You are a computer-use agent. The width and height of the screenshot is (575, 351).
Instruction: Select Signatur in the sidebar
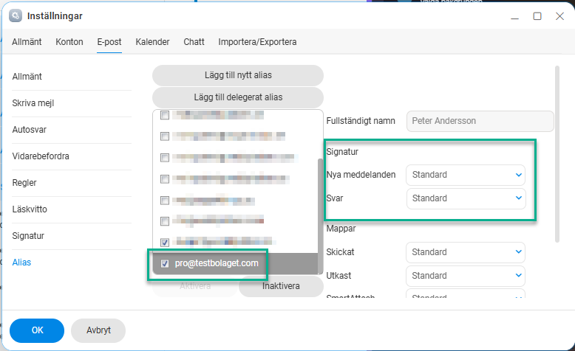point(28,236)
